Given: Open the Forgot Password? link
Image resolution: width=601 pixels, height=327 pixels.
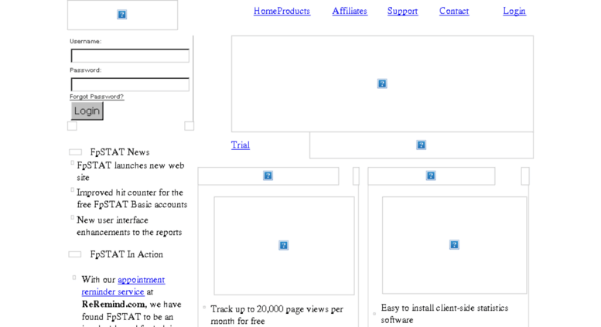Looking at the screenshot, I should [97, 97].
